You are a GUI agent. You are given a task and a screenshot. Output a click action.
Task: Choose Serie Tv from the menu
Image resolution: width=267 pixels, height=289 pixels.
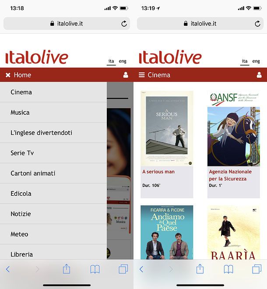[53, 153]
